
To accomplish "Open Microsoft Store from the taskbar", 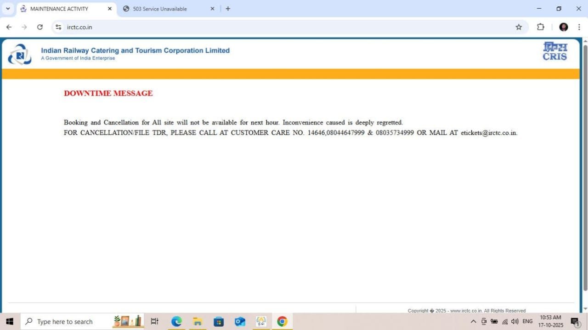I will (219, 321).
